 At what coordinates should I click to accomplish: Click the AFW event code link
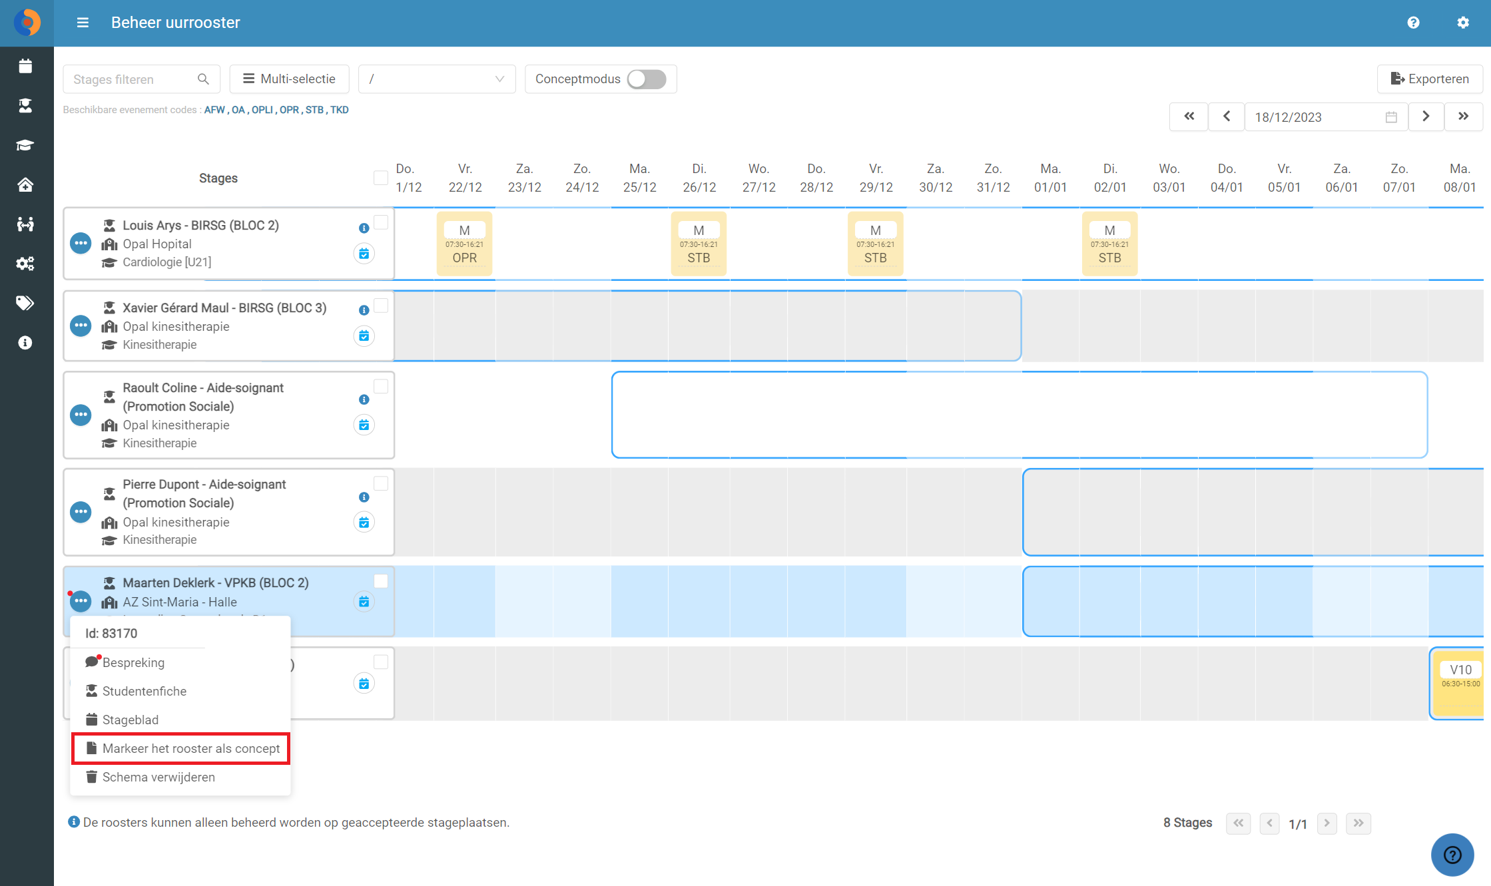(214, 110)
